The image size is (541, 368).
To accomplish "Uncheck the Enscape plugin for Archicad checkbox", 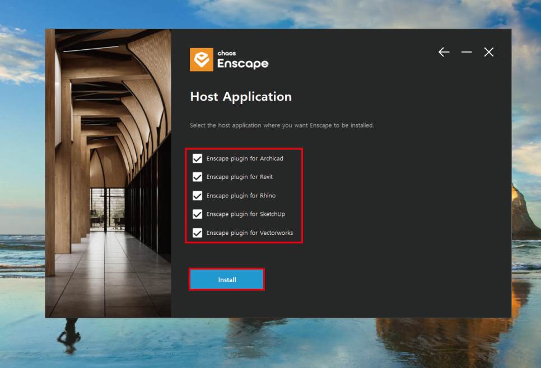I will pyautogui.click(x=197, y=158).
